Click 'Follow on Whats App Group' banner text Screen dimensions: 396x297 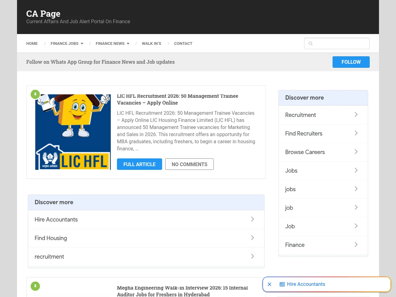coord(101,62)
